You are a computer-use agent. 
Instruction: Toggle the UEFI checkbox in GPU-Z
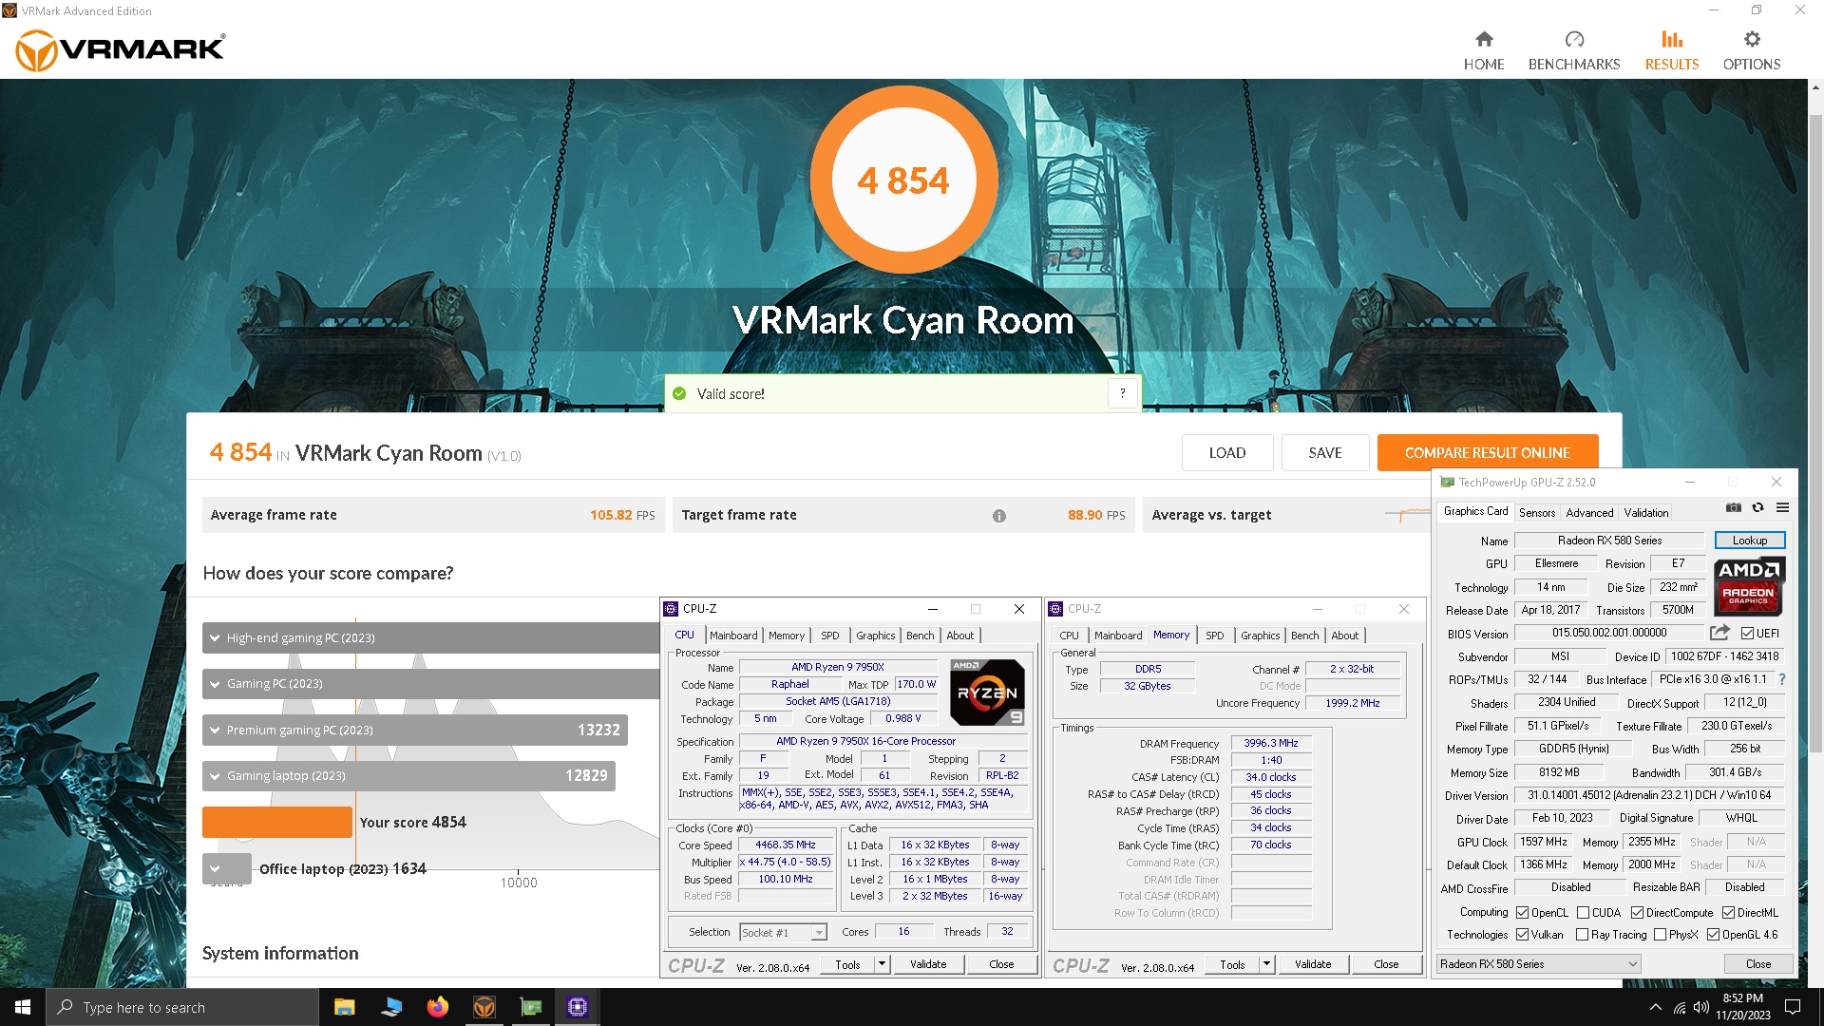[1747, 634]
